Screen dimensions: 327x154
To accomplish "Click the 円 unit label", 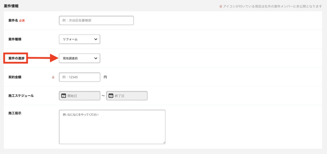I will pos(105,77).
